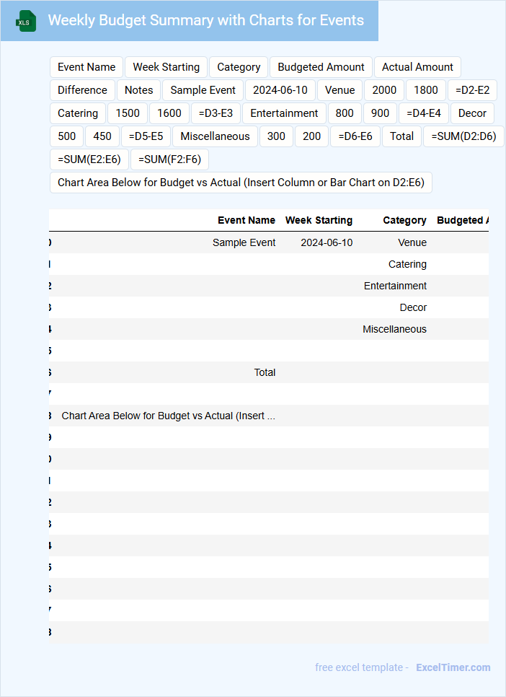Click the '300' value chip

(x=276, y=136)
